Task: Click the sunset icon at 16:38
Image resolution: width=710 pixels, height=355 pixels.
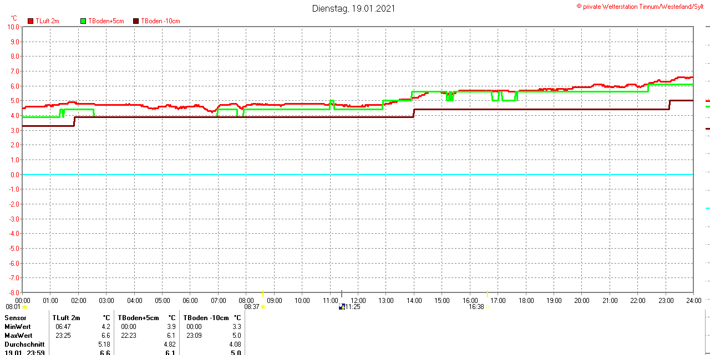Action: point(487,307)
